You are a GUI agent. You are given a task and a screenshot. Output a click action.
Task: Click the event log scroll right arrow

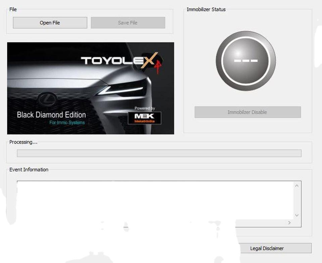pos(289,223)
